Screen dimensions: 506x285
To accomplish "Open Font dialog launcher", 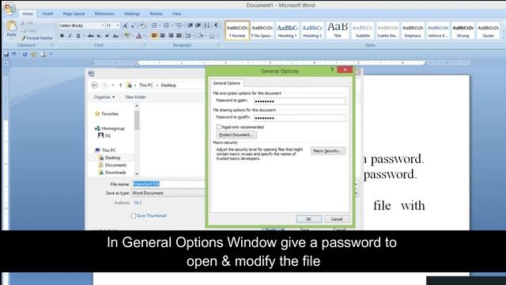I will coord(144,45).
